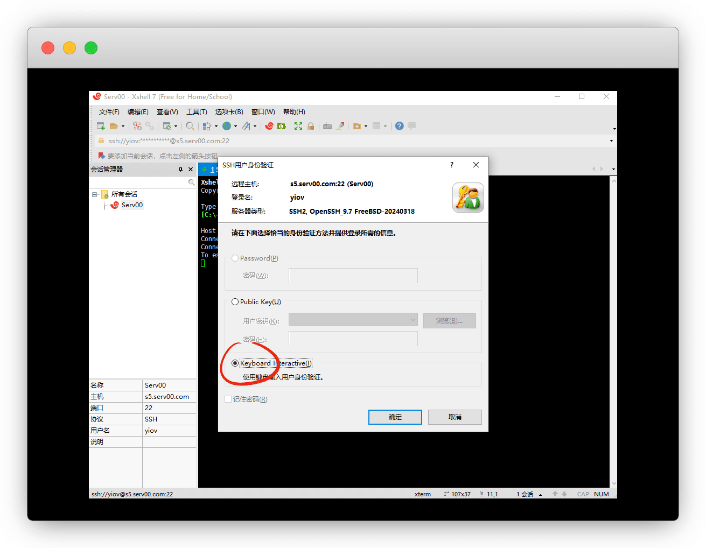
Task: Expand the address bar dropdown arrow
Action: point(611,141)
